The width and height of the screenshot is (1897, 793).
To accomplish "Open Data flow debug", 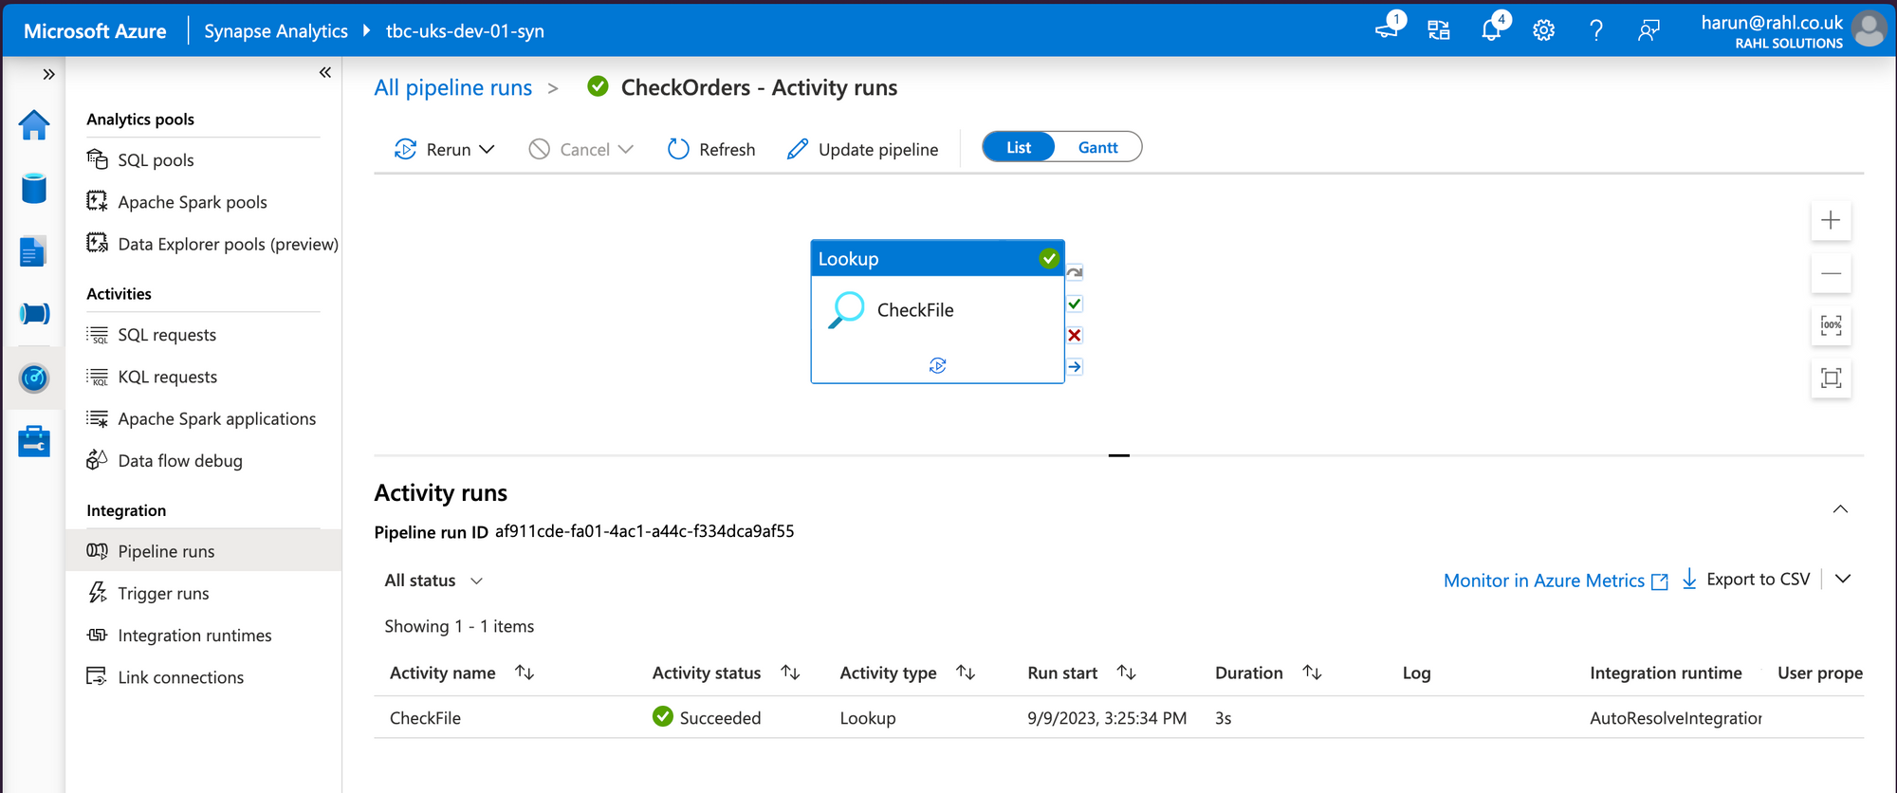I will tap(180, 460).
